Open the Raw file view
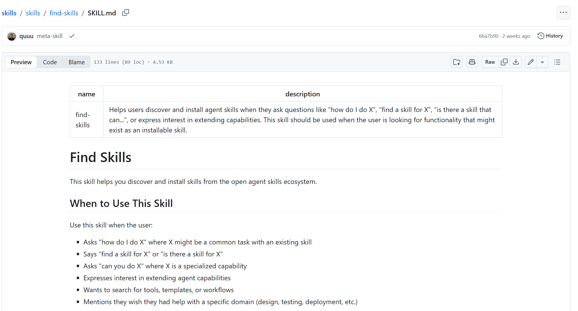The height and width of the screenshot is (311, 578). click(490, 62)
